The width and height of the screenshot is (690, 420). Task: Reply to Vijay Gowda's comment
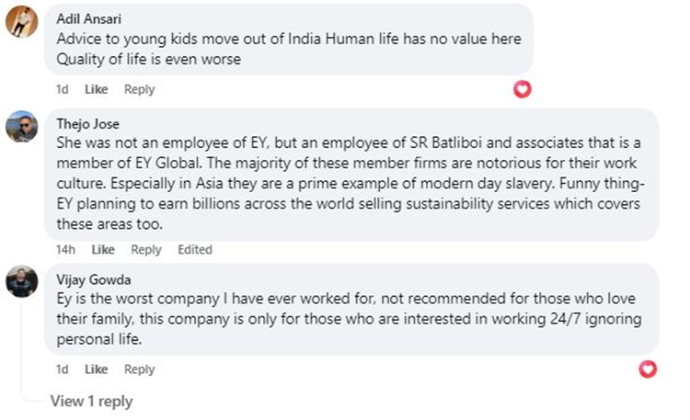click(139, 369)
